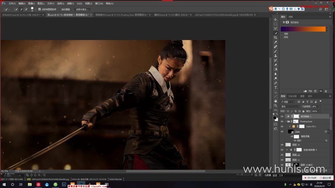Click Subtract from Selection mode icon
Screen dimensions: 335x188
pyautogui.click(x=25, y=9)
